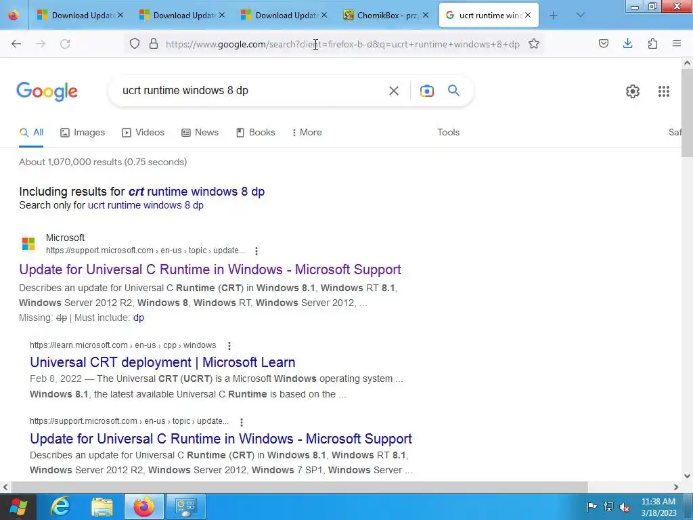The height and width of the screenshot is (520, 693).
Task: Open options for third support.microsoft.com result
Action: (x=242, y=422)
